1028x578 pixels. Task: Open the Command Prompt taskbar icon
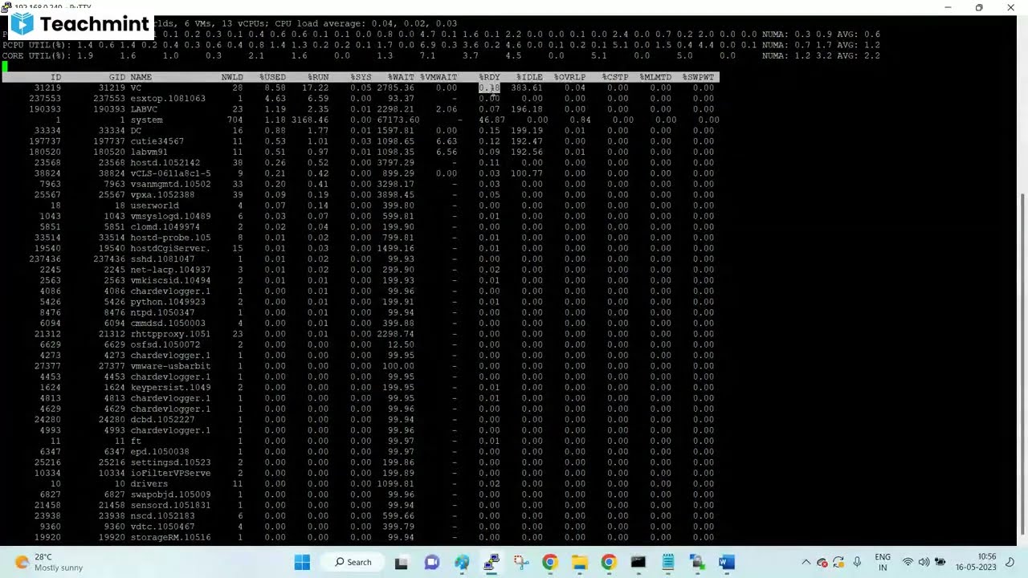[638, 563]
